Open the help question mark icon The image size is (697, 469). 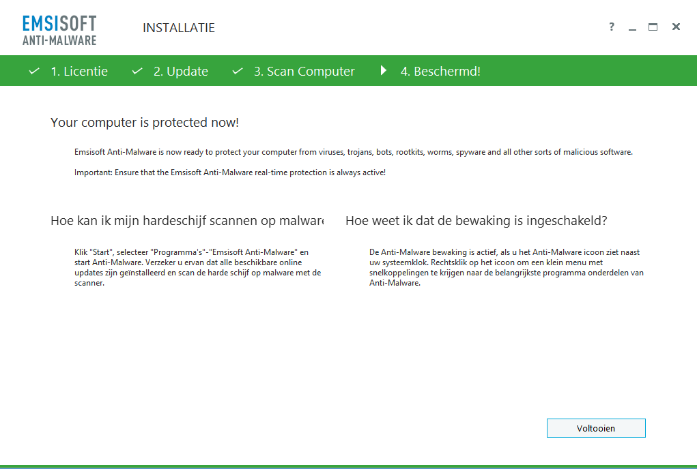pos(612,27)
